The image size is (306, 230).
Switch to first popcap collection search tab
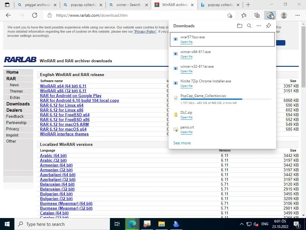coord(83,5)
